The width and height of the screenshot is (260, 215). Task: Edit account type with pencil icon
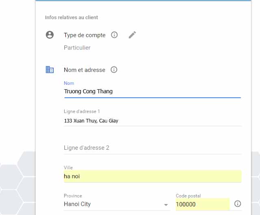pos(132,35)
